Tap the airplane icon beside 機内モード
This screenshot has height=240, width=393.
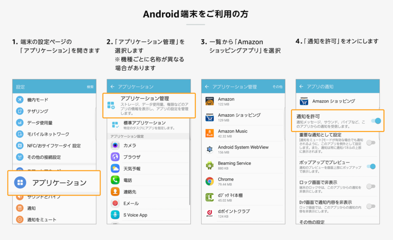pyautogui.click(x=20, y=99)
